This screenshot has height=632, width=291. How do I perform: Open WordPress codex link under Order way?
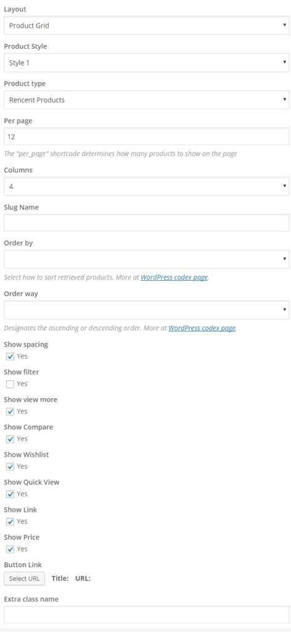[x=202, y=328]
